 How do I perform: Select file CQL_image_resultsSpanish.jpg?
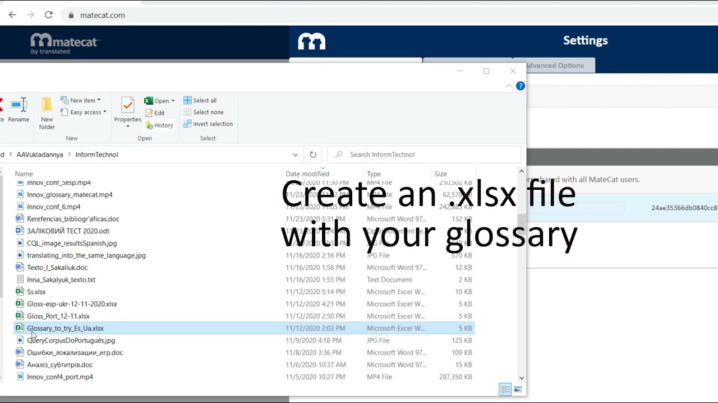coord(72,243)
